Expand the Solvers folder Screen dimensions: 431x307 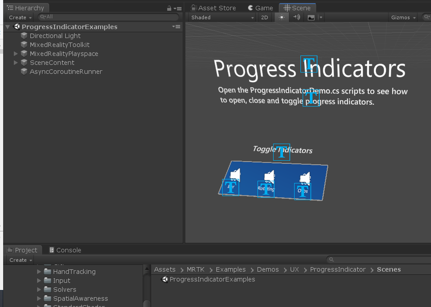point(39,290)
